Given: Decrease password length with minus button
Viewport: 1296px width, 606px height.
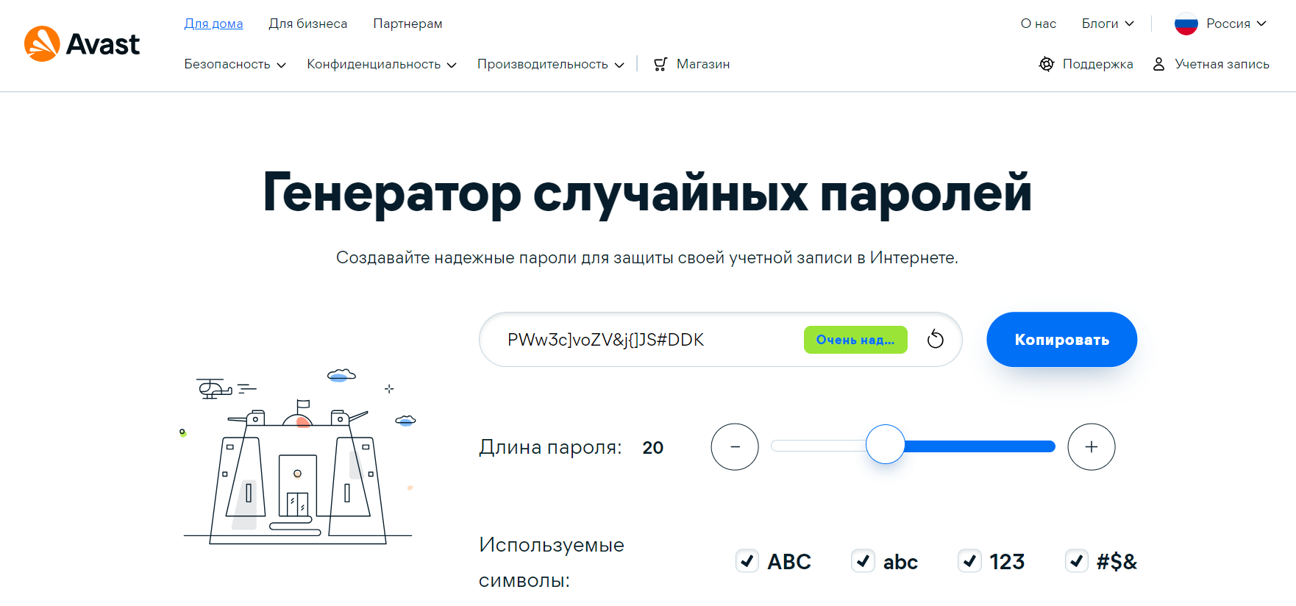Looking at the screenshot, I should [x=734, y=446].
